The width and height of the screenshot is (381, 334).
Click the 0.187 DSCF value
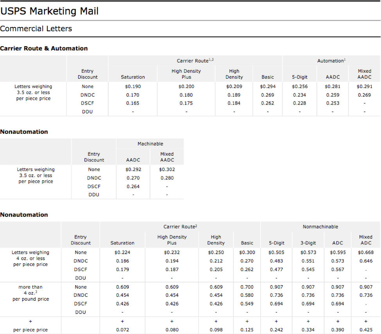tap(172, 269)
